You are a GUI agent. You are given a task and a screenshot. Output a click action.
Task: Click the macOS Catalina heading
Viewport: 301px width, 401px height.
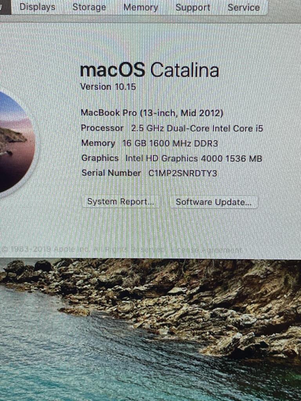coord(149,70)
